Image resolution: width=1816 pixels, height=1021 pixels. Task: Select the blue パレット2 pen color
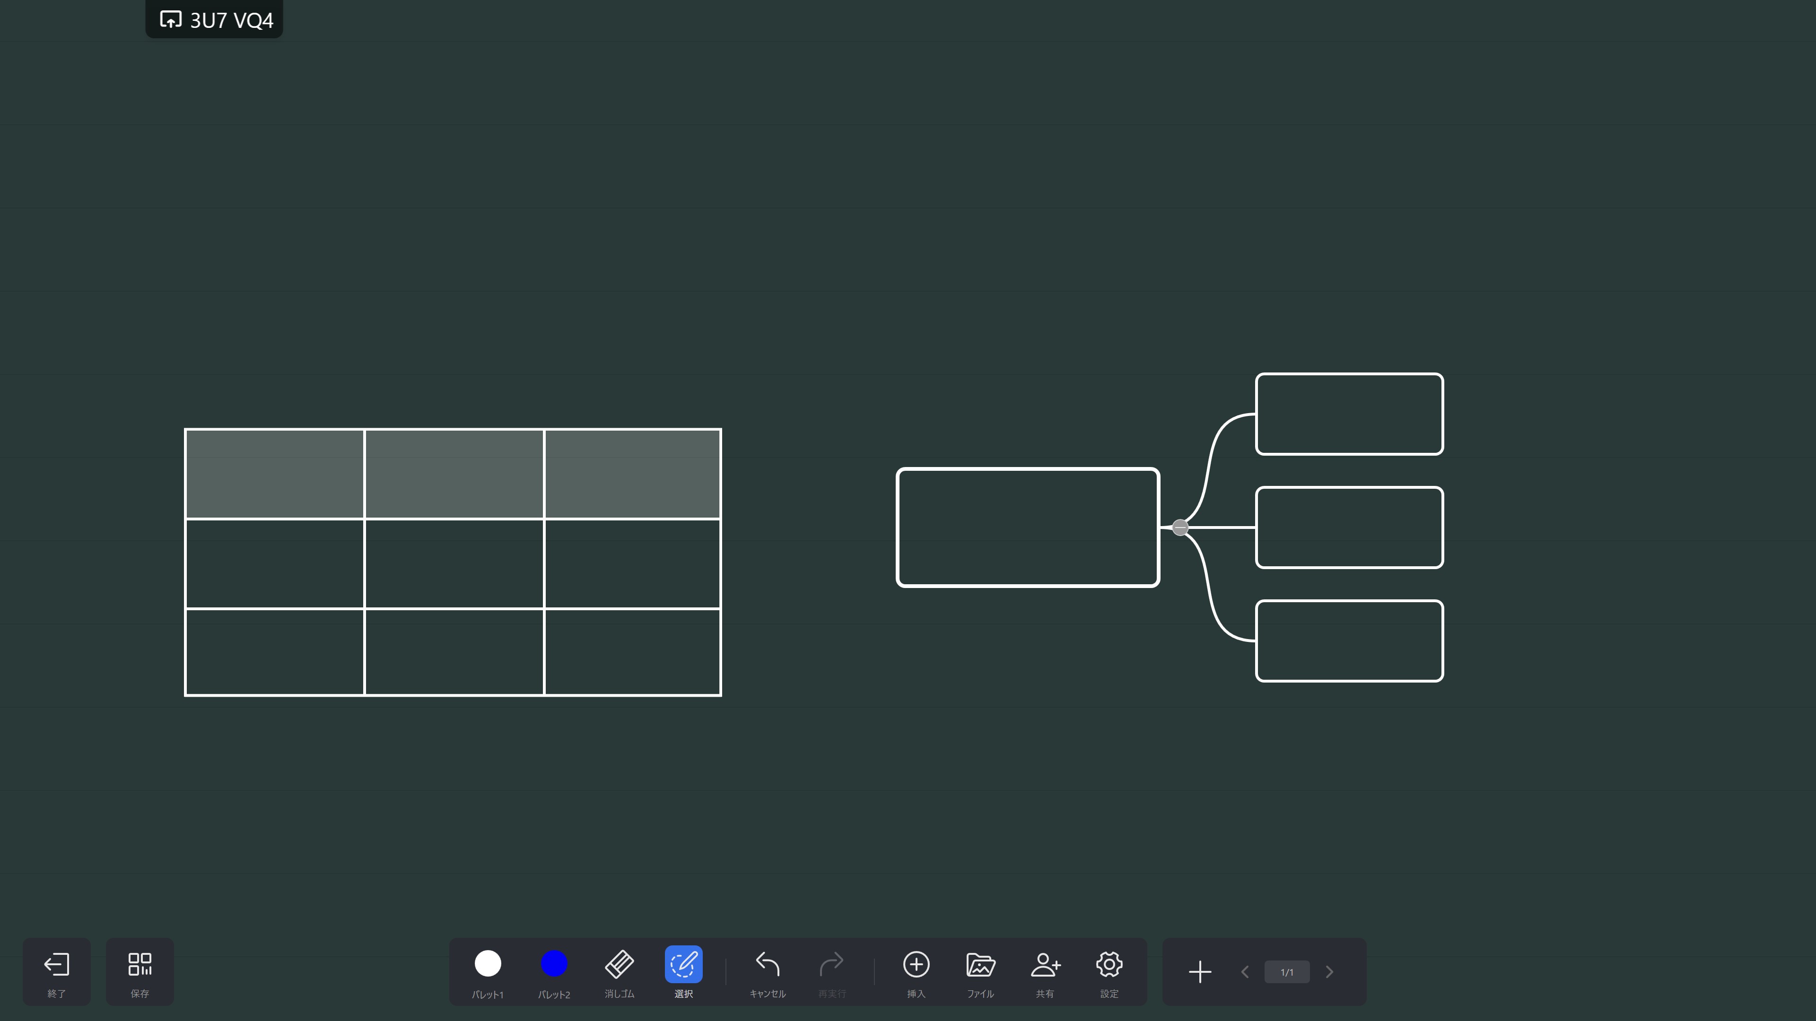coord(554,964)
